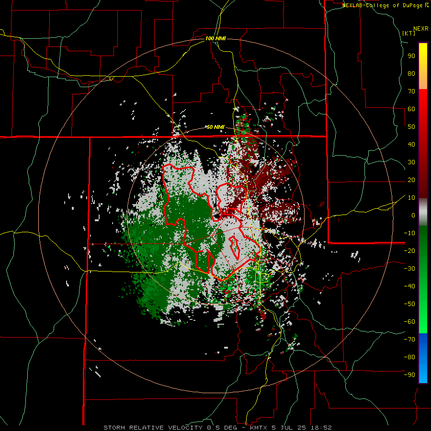Click the 50 value on the velocity scale

point(411,127)
